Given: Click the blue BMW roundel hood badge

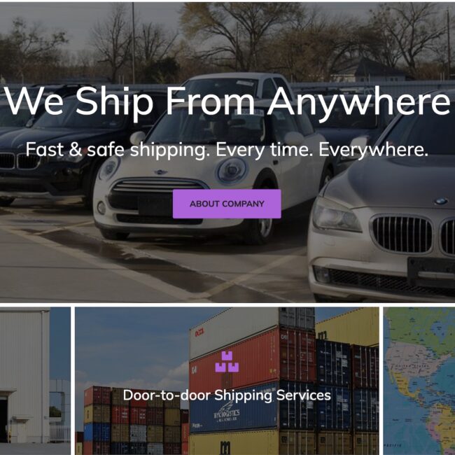Looking at the screenshot, I should click(x=442, y=201).
